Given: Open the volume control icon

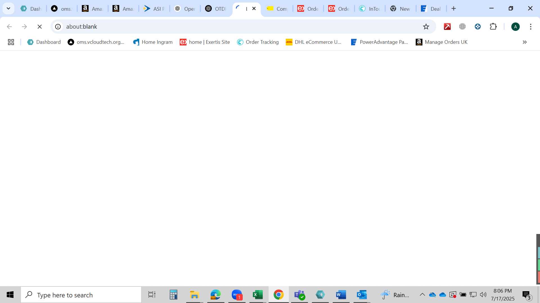Looking at the screenshot, I should 483,295.
